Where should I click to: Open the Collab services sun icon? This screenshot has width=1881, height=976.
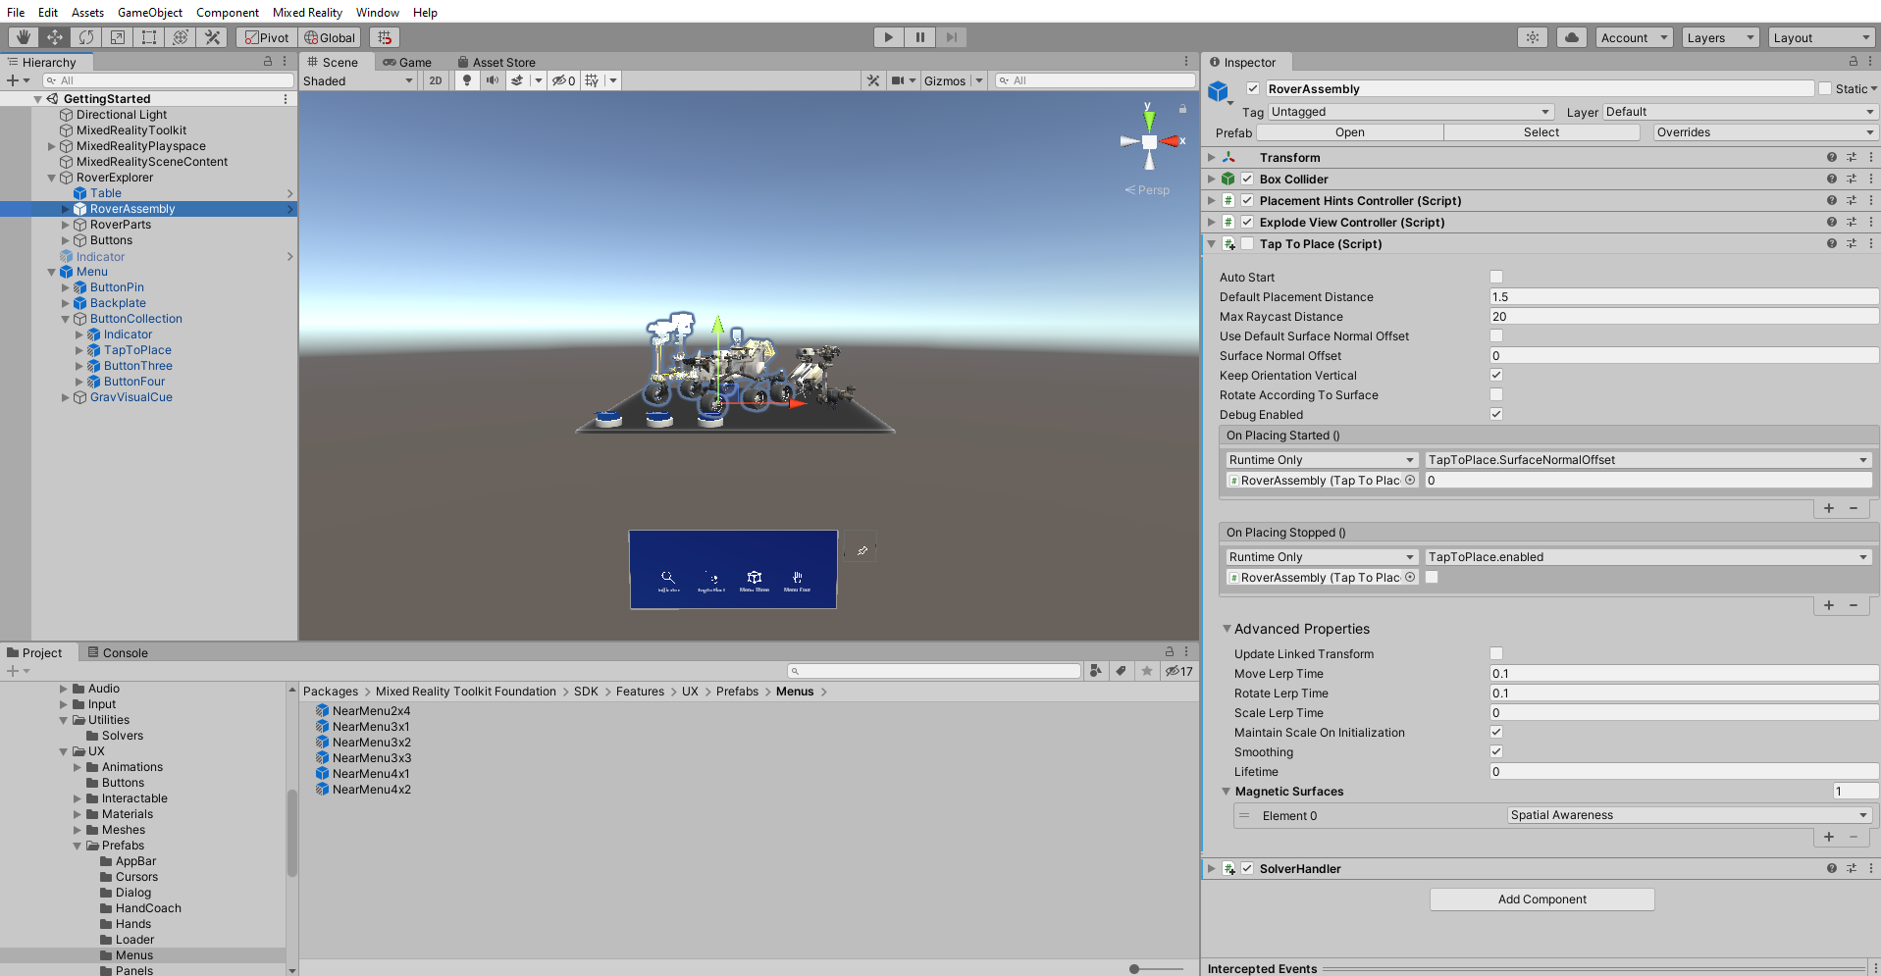coord(1533,37)
